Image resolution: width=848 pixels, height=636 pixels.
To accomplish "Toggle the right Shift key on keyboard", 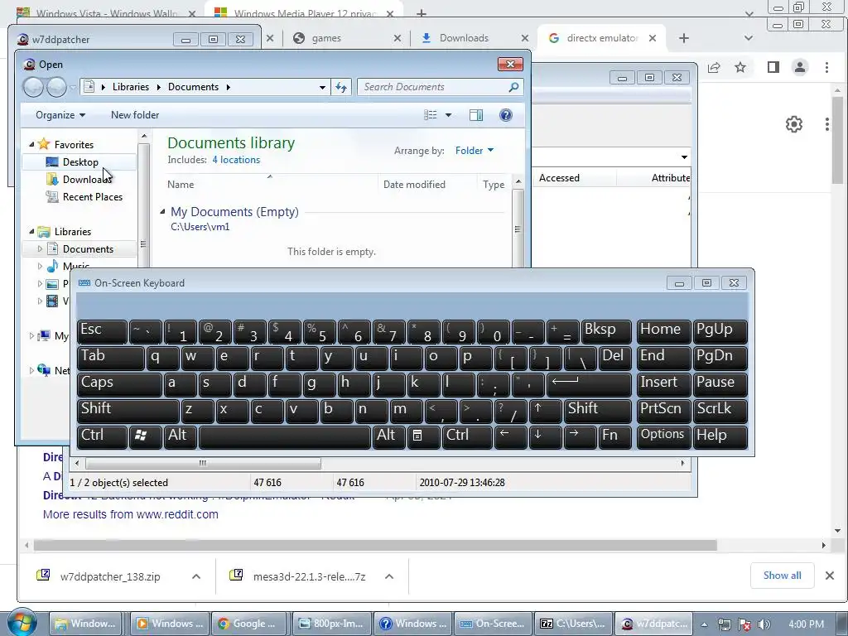I will pos(598,411).
